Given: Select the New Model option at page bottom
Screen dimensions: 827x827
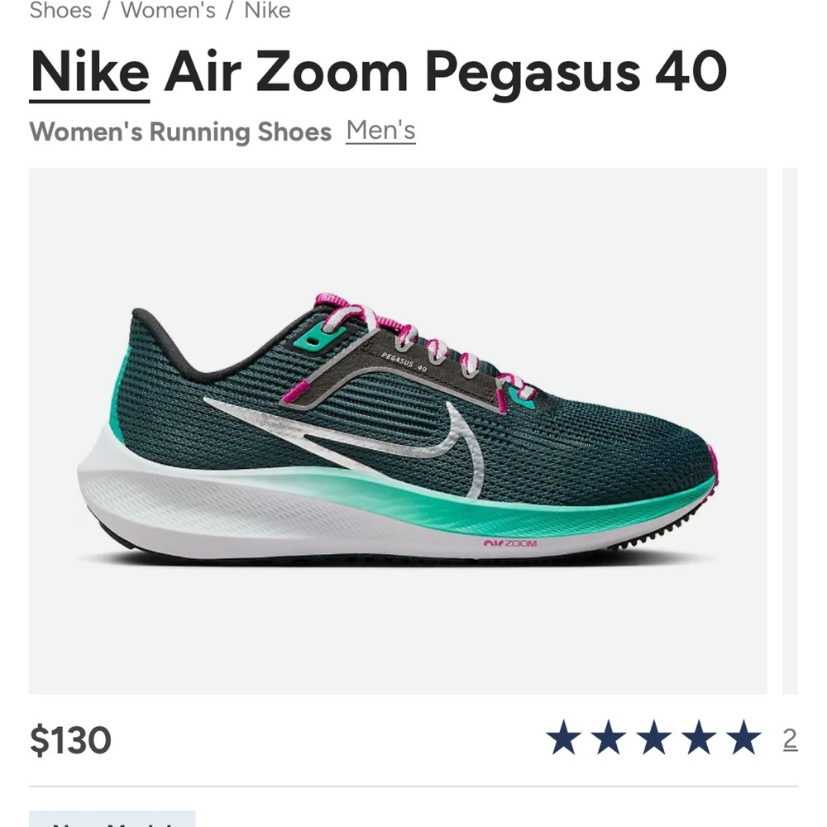Looking at the screenshot, I should pyautogui.click(x=112, y=823).
